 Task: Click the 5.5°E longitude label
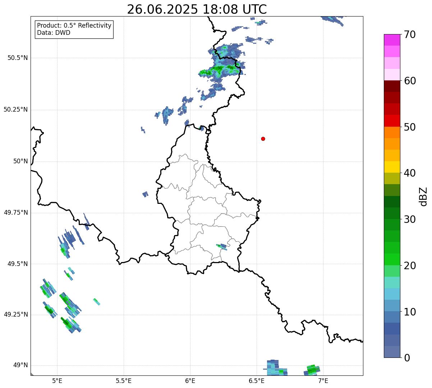click(x=124, y=380)
